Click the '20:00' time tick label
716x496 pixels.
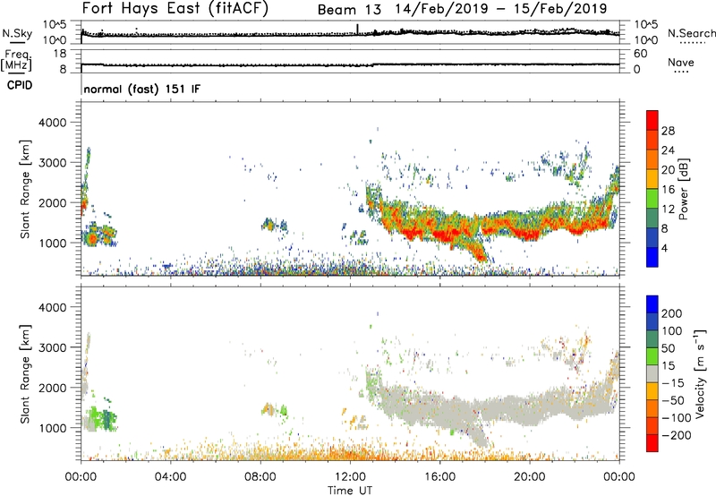pyautogui.click(x=529, y=477)
